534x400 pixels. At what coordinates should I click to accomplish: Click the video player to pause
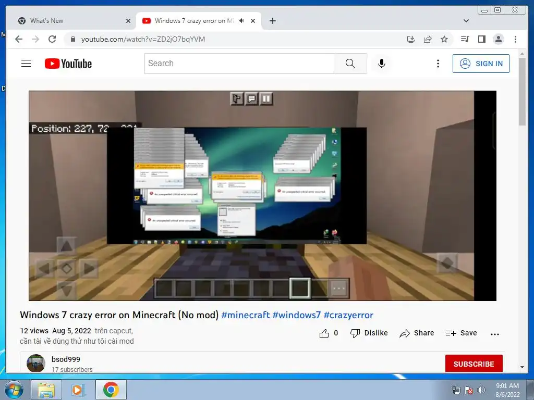click(262, 196)
